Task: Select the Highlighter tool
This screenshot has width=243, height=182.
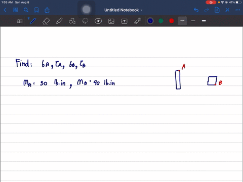Action: (59, 21)
